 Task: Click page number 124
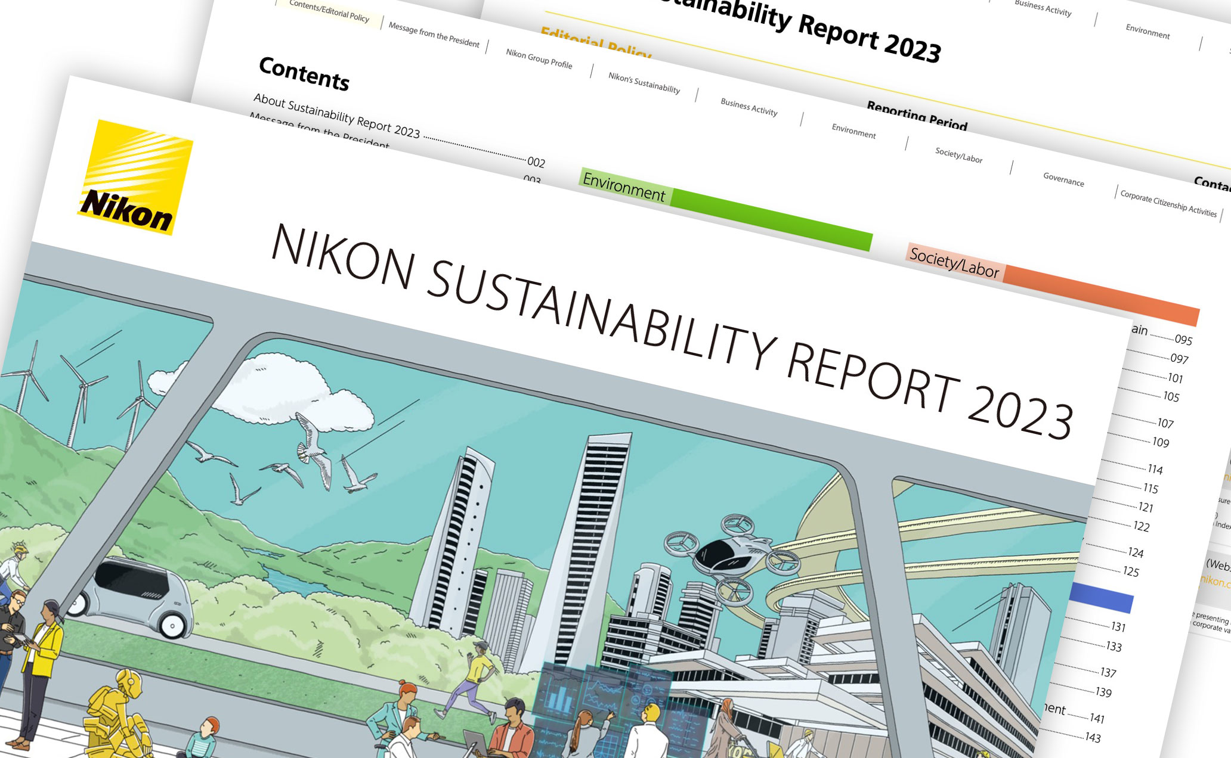1136,552
